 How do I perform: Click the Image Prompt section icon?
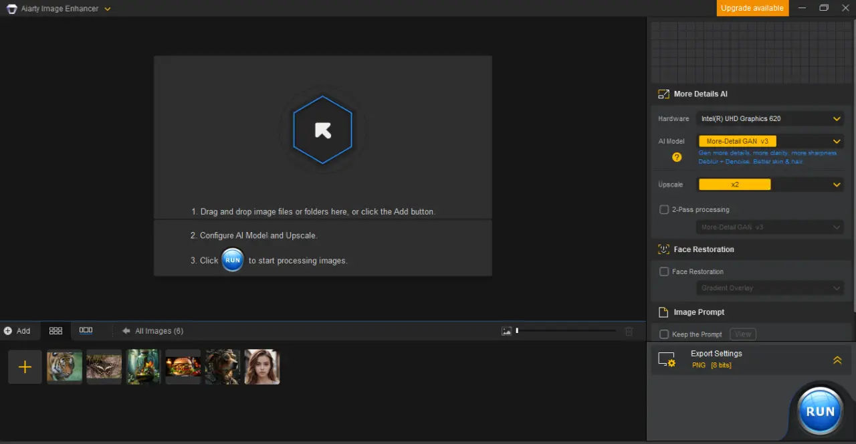click(663, 312)
